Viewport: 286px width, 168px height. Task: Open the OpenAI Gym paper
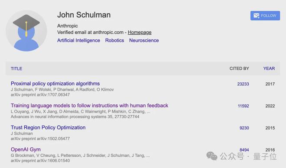26,149
